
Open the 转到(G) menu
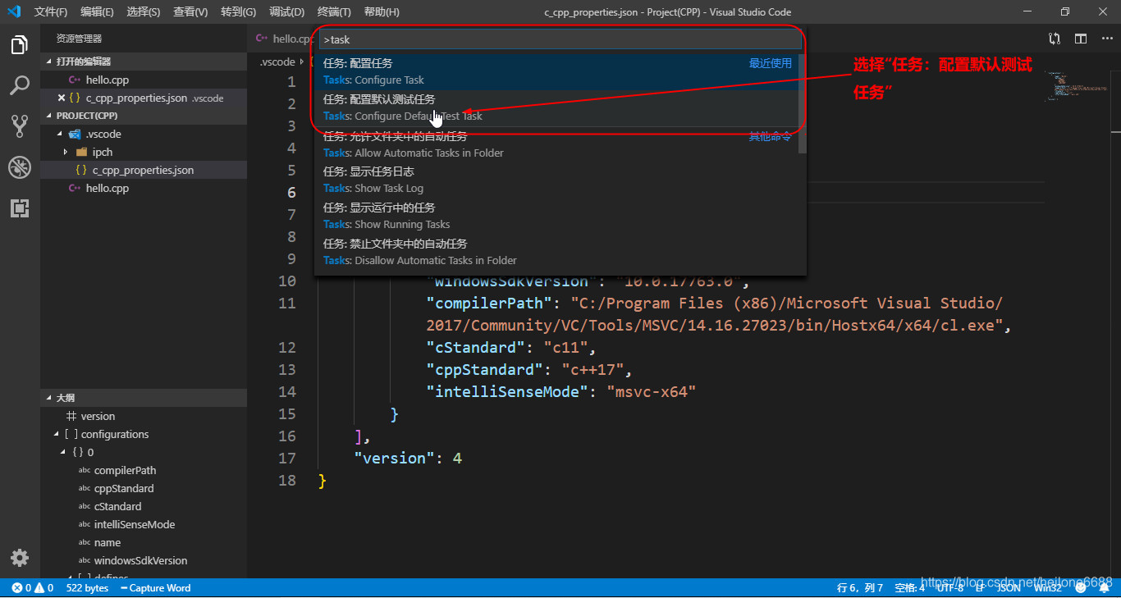(x=238, y=11)
